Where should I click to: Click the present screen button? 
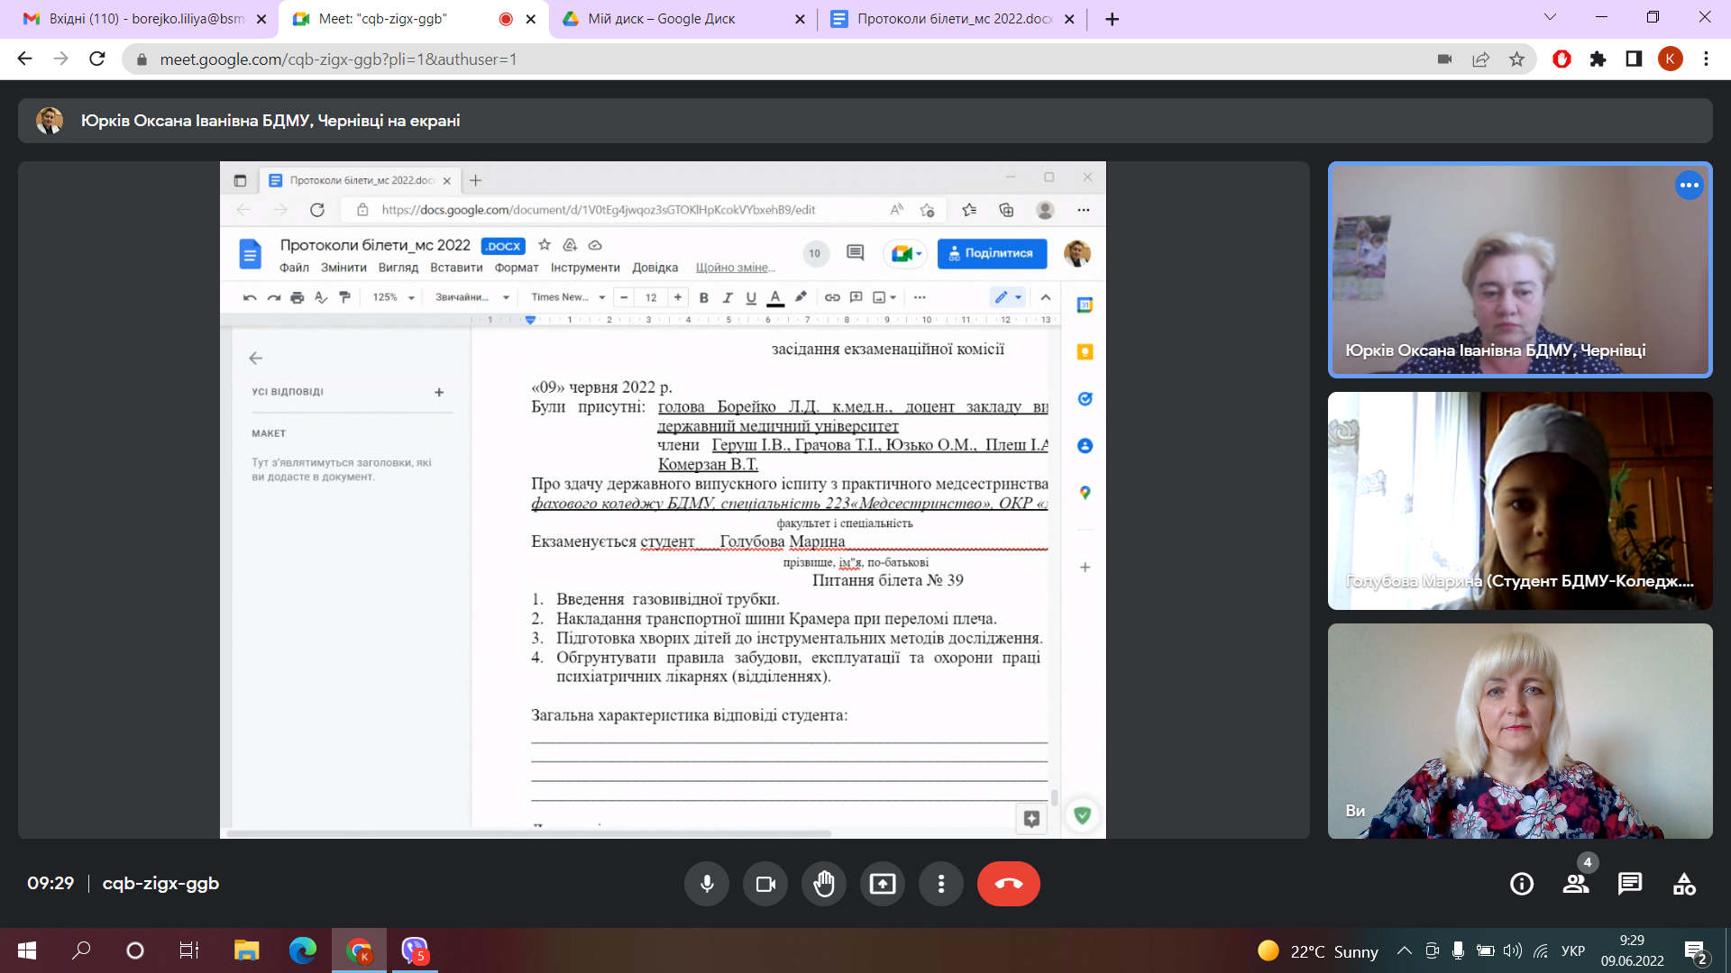(883, 884)
